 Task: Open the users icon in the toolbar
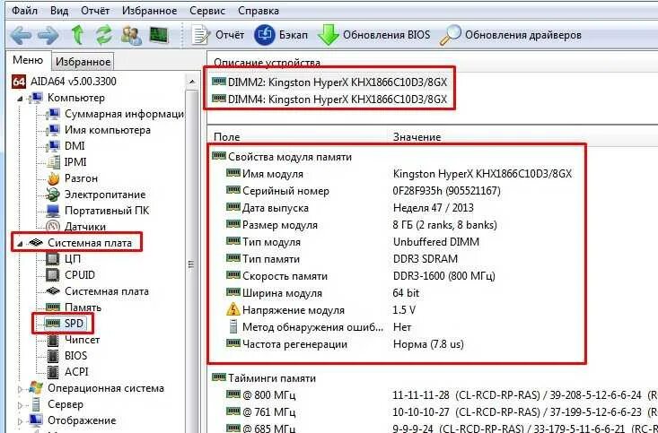131,35
